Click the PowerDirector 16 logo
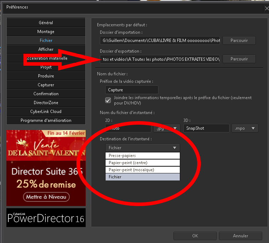 point(46,218)
